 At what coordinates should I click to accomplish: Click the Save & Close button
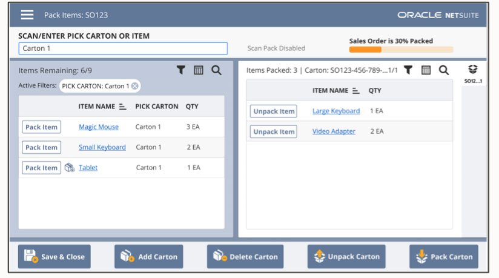pos(55,256)
